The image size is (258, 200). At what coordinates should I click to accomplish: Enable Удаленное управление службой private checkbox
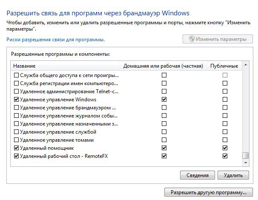[x=164, y=132]
